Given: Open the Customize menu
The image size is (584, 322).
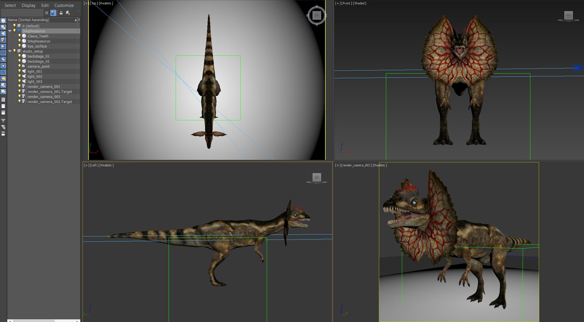Looking at the screenshot, I should click(x=64, y=5).
